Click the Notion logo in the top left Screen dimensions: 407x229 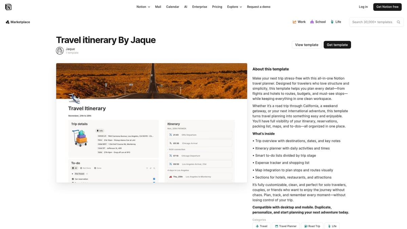[8, 6]
